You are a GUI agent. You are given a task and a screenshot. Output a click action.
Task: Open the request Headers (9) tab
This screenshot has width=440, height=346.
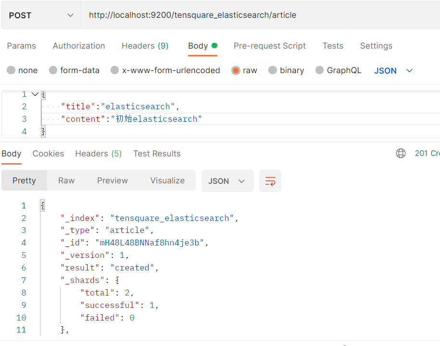145,46
